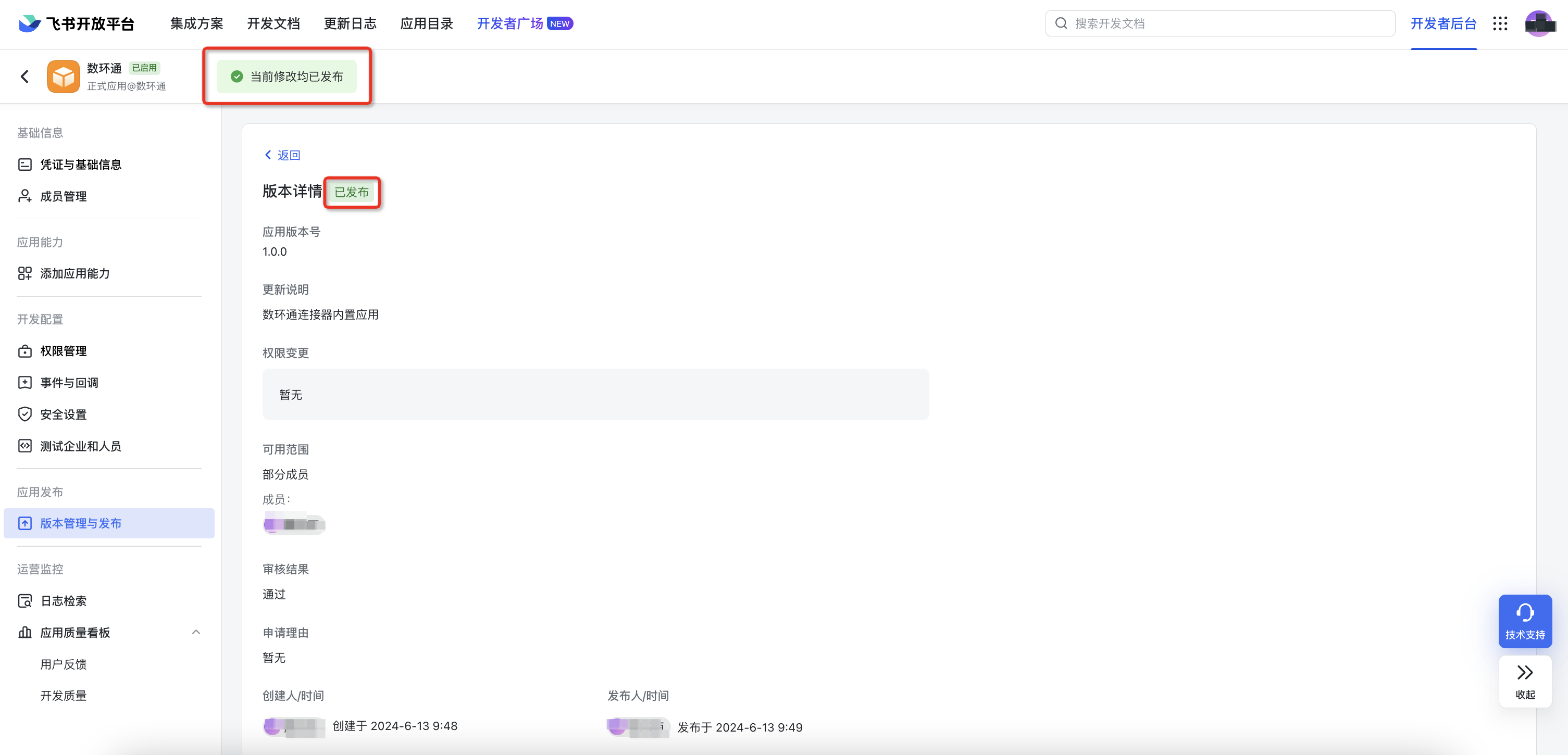Click 发布于 2024-6-13 9:49 text
This screenshot has width=1568, height=755.
pos(740,727)
